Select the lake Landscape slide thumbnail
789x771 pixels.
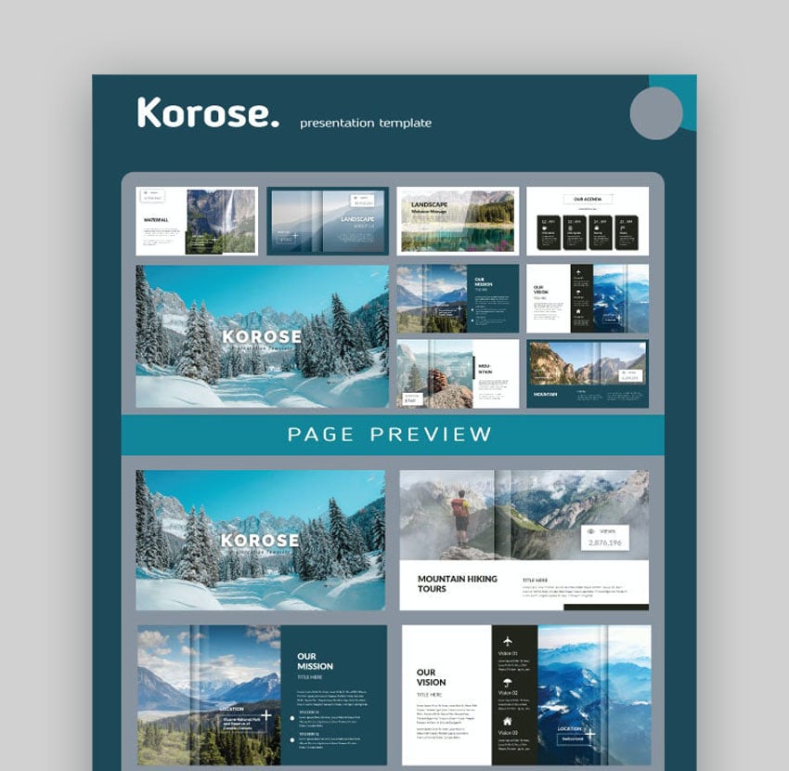coord(458,221)
